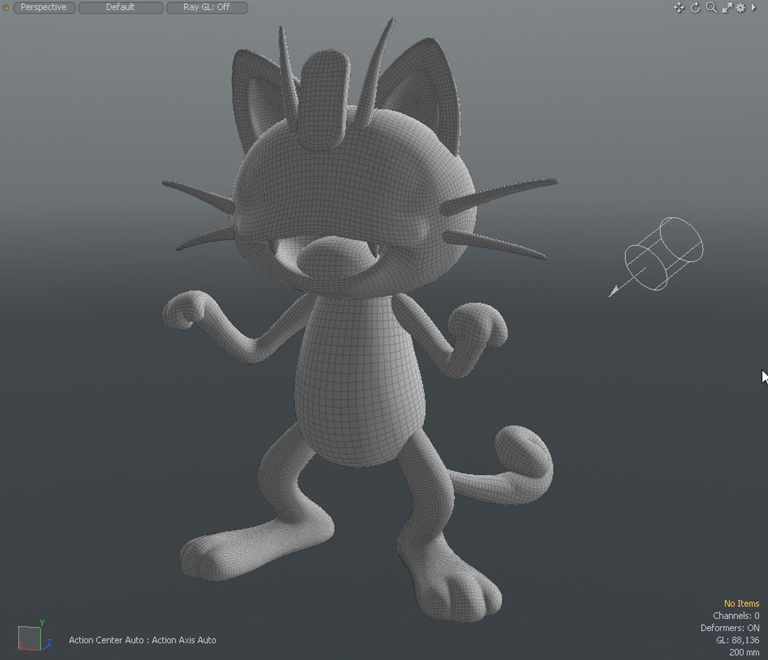Expand the viewport options arrow

pyautogui.click(x=753, y=8)
